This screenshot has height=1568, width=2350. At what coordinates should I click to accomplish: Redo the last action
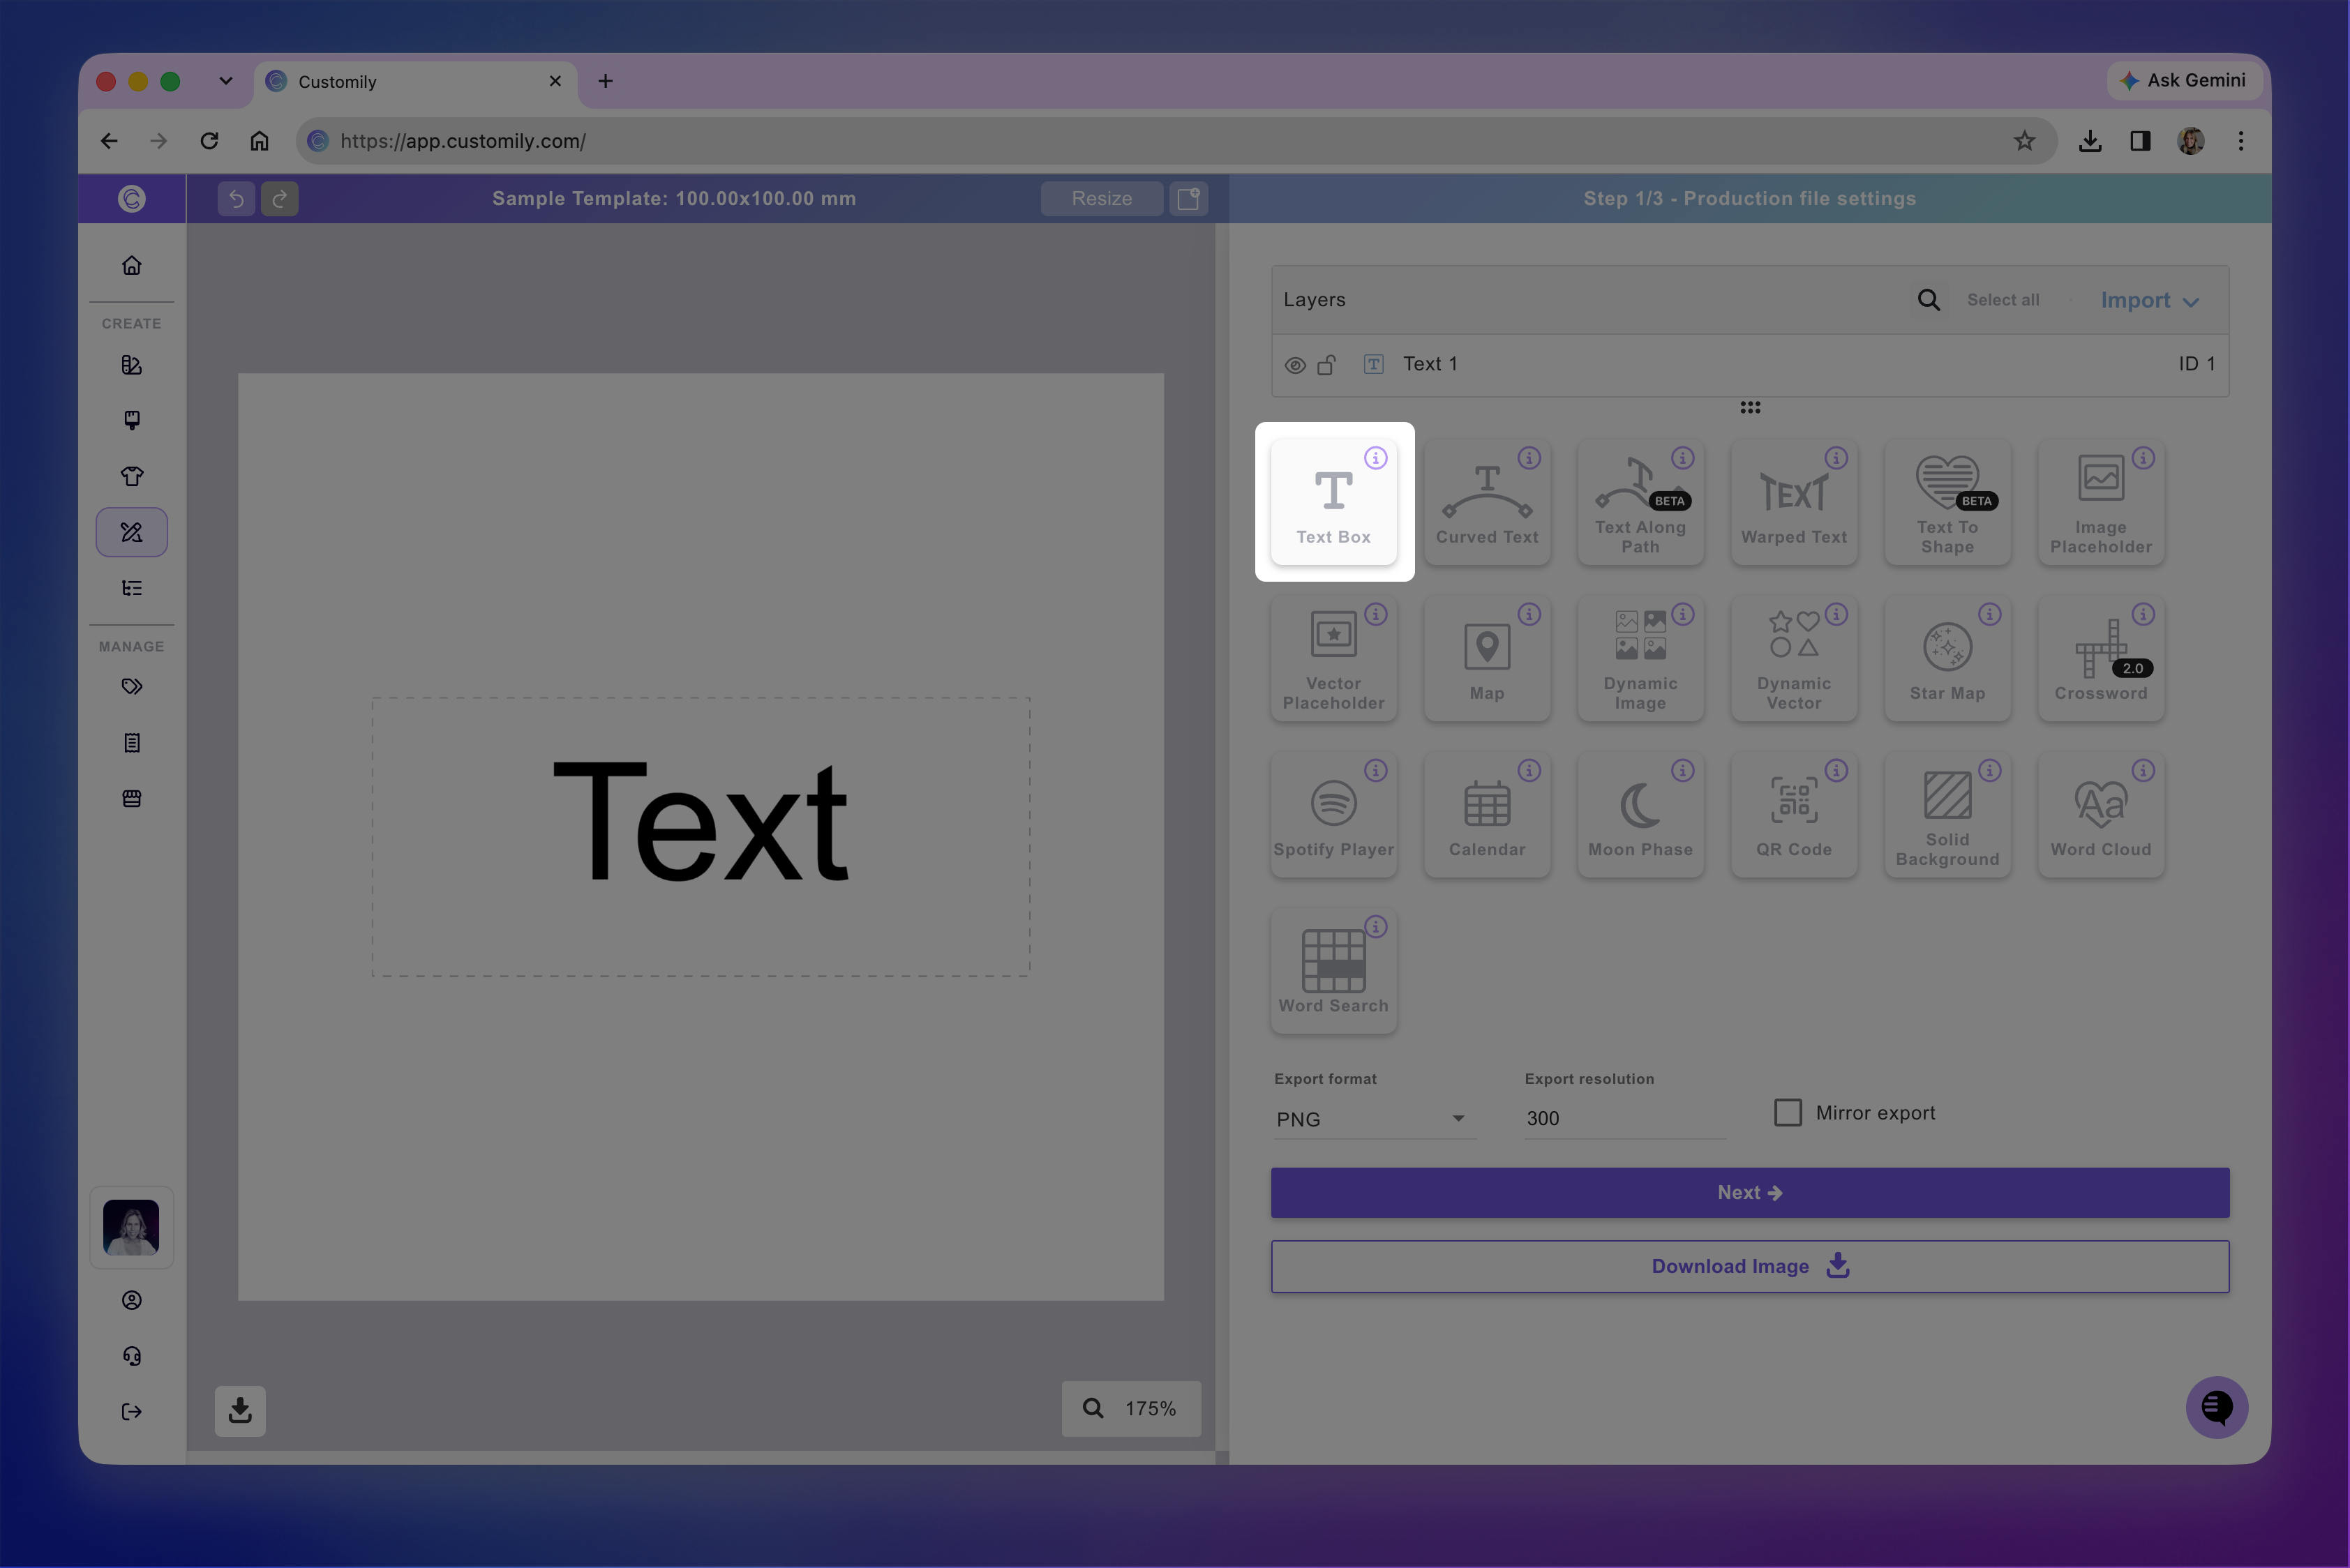point(280,198)
